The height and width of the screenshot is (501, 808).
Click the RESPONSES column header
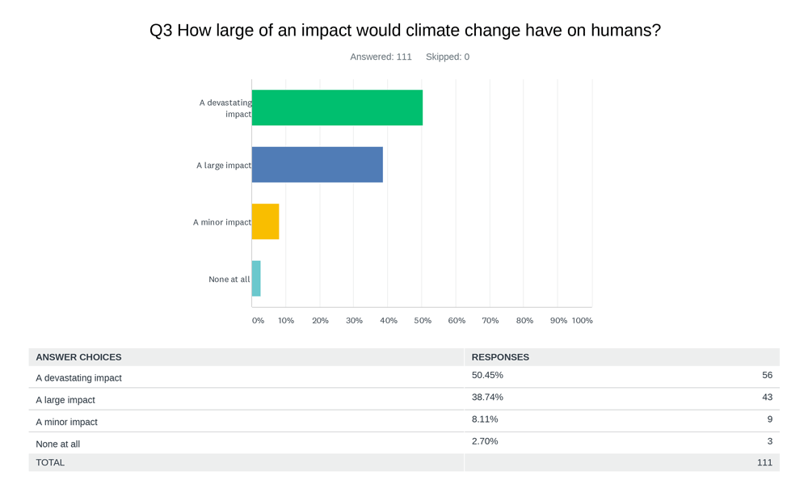(500, 357)
